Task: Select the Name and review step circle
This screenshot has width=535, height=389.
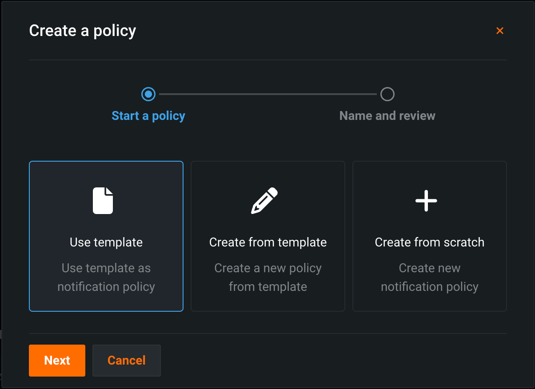Action: pos(387,94)
